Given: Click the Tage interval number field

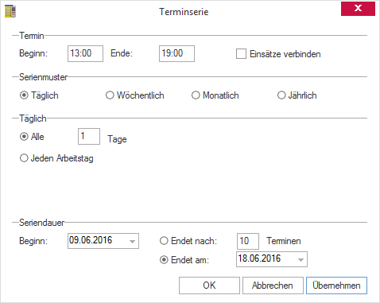Looking at the screenshot, I should click(x=89, y=137).
